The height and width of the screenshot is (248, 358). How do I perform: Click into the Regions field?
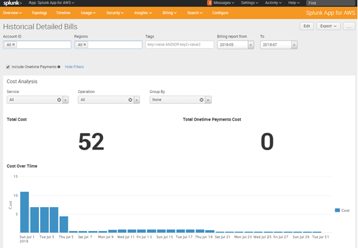click(108, 44)
